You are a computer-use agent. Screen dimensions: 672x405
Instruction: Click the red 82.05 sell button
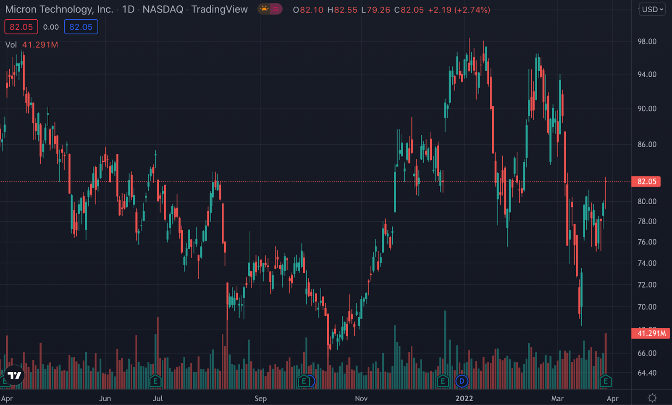coord(21,27)
